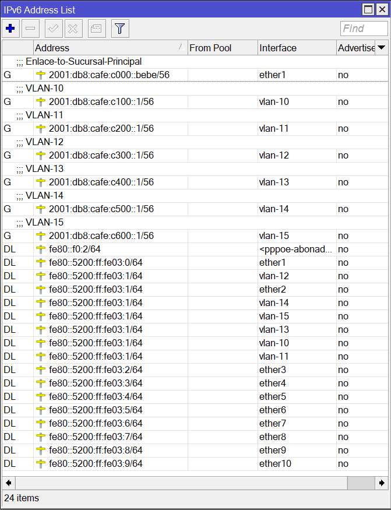Click the Disable X toolbar button
The image size is (391, 510).
coord(73,28)
